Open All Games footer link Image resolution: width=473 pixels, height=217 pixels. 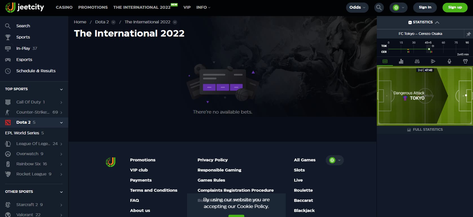pos(305,160)
